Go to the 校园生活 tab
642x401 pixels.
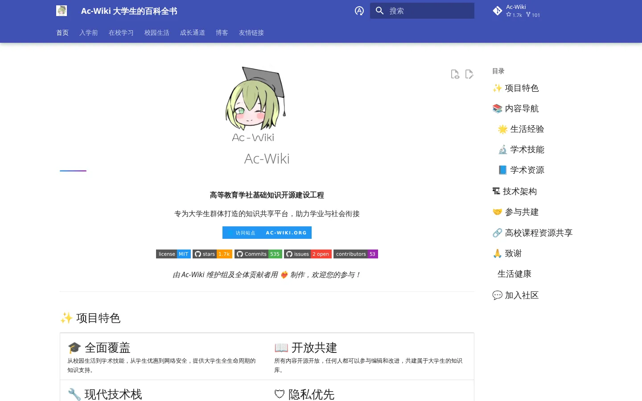coord(157,33)
